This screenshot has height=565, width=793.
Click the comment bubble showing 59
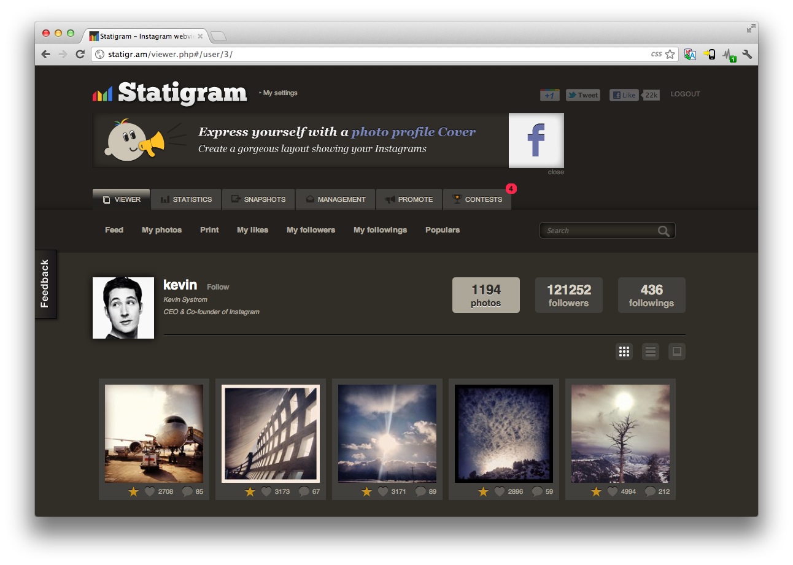(x=537, y=491)
